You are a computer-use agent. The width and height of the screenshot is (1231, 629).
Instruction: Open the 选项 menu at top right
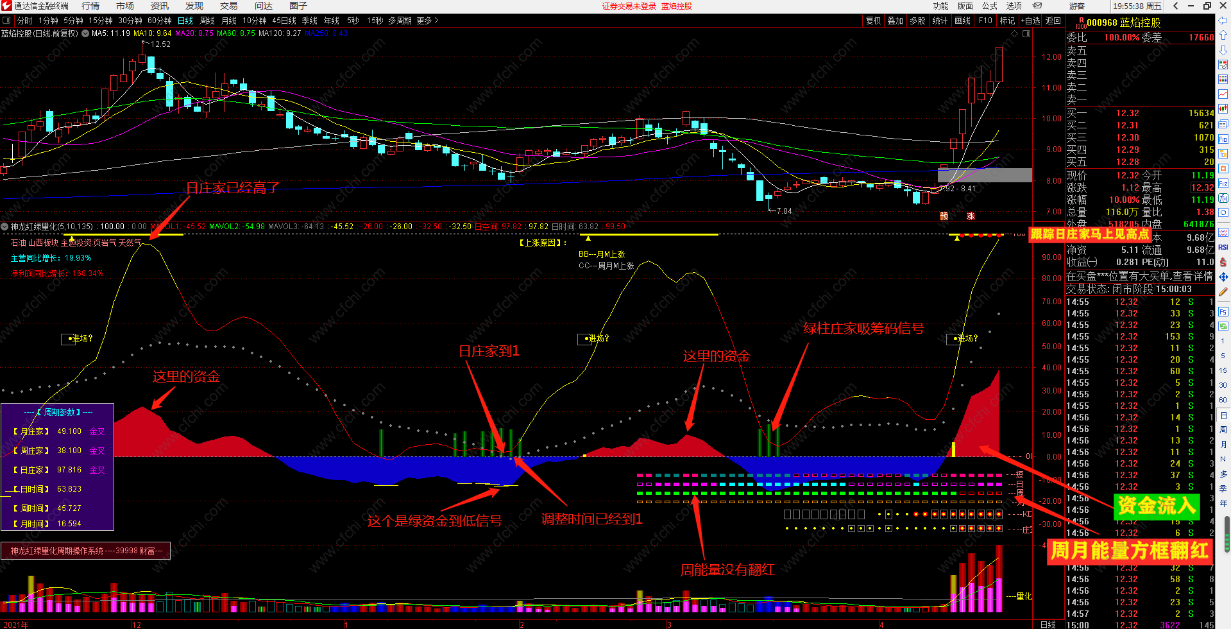[1014, 6]
